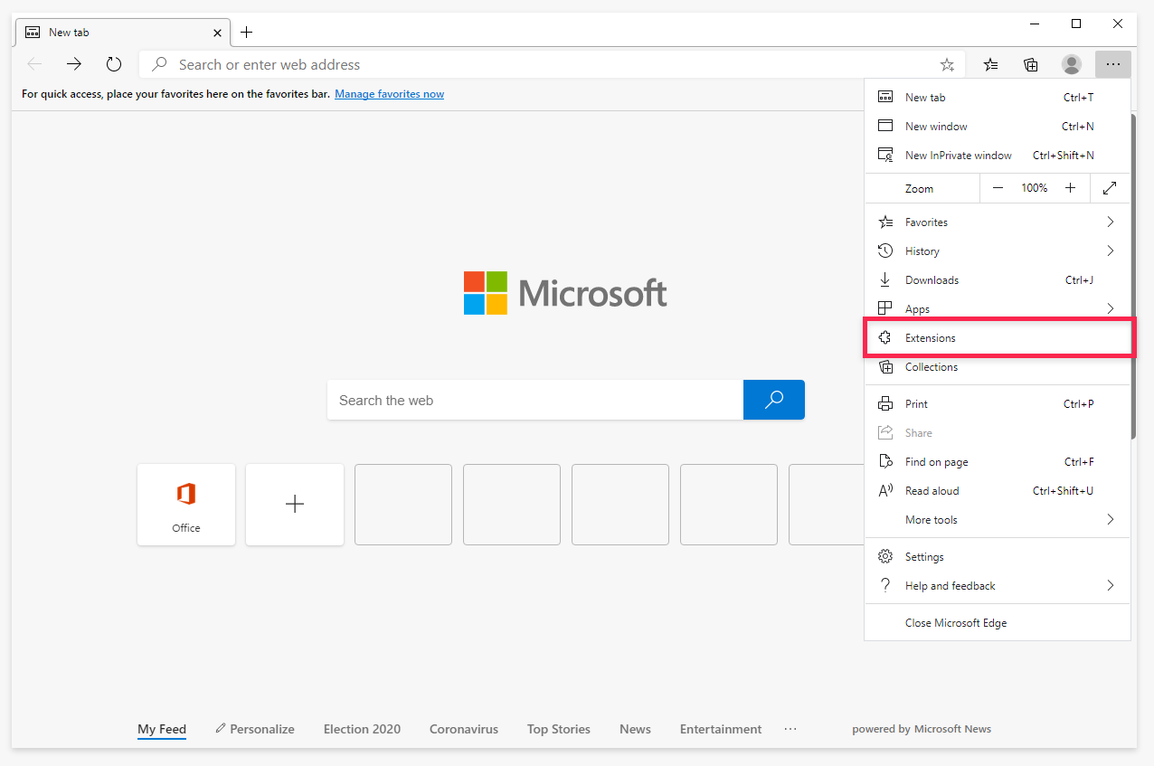Image resolution: width=1154 pixels, height=766 pixels.
Task: Switch to the Entertainment tab
Action: [x=721, y=729]
